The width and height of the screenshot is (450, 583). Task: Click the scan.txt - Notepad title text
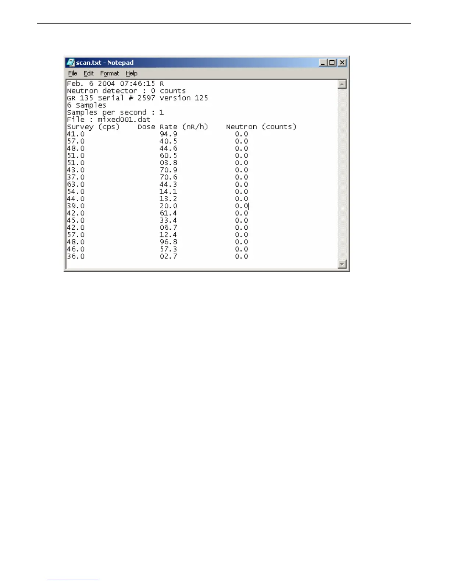tap(105, 63)
